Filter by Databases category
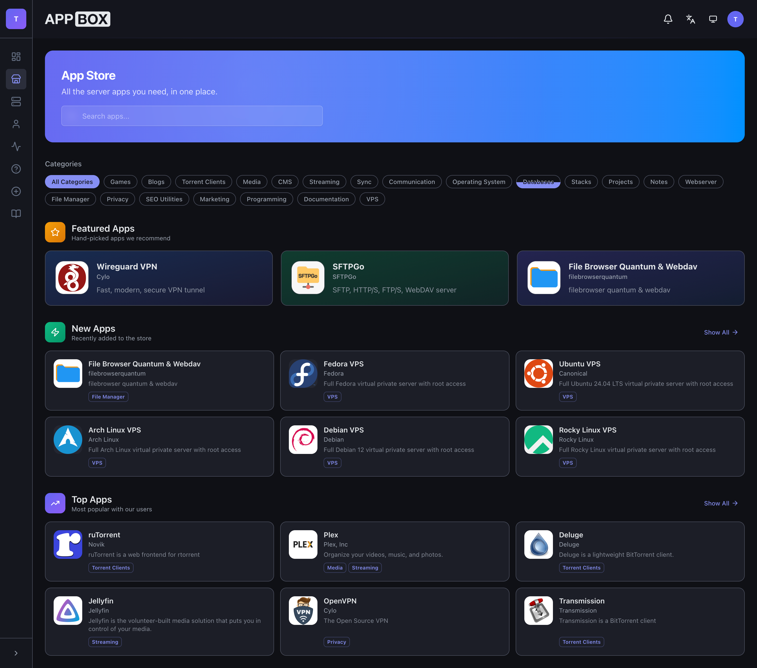 pos(538,182)
